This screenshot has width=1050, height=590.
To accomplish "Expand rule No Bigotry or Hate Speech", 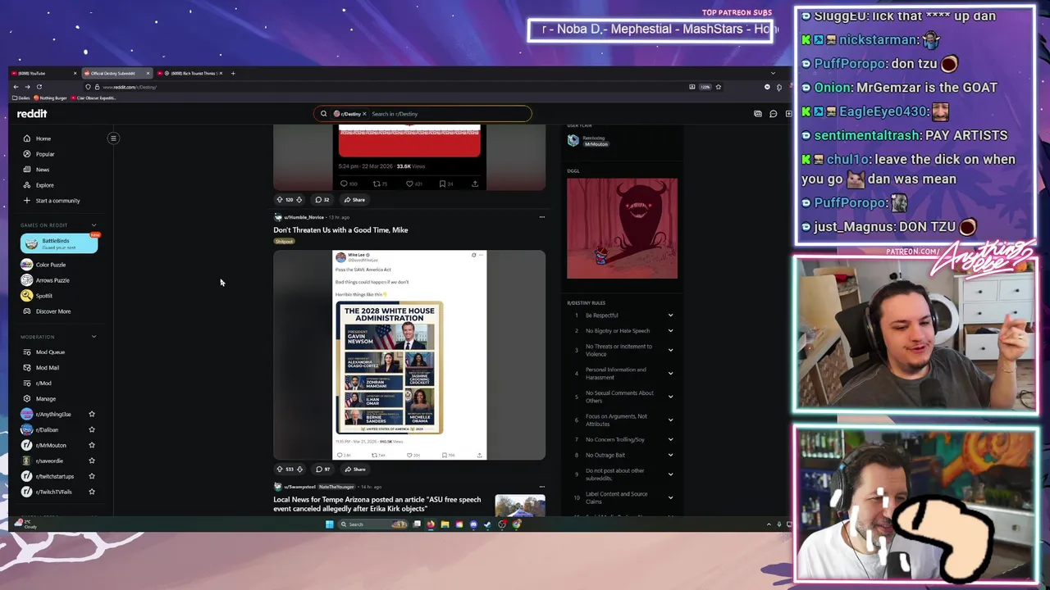I will tap(670, 331).
